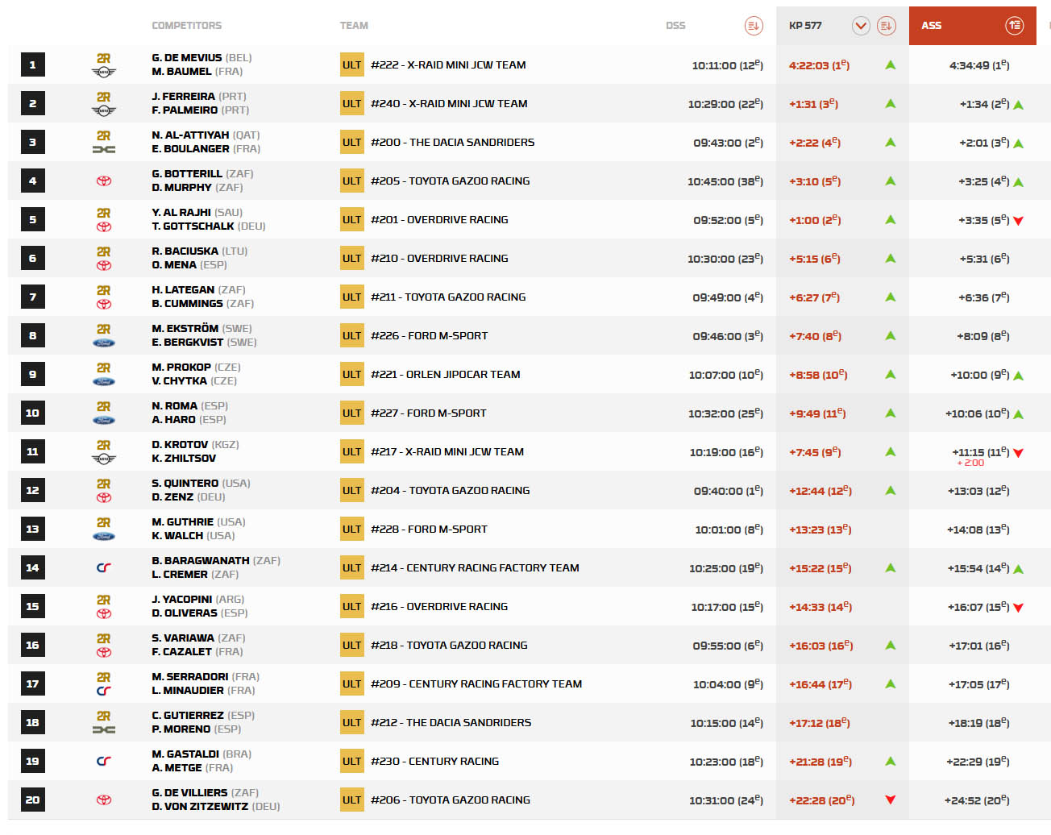
Task: Click the +2:00 penalty under Krotov's ASS time
Action: tap(970, 463)
